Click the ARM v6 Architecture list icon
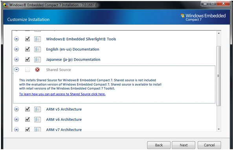 click(x=37, y=119)
